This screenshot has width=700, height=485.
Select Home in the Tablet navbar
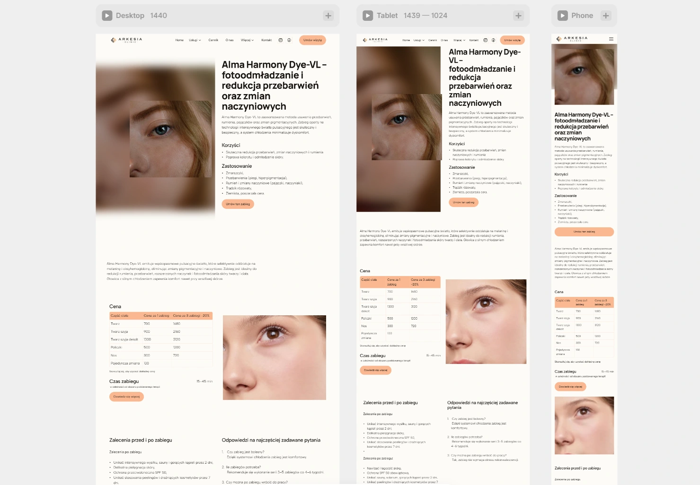(406, 40)
